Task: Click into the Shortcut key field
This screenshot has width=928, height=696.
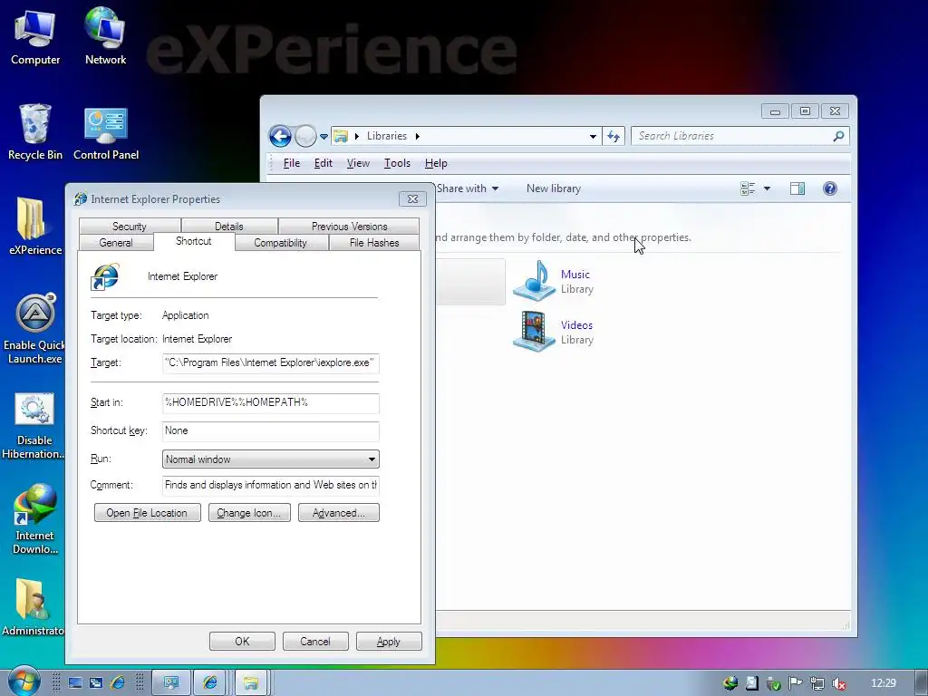Action: click(x=270, y=430)
